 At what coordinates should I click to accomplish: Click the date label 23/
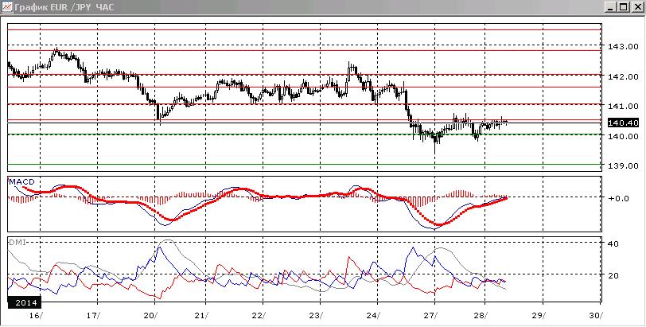pyautogui.click(x=315, y=316)
